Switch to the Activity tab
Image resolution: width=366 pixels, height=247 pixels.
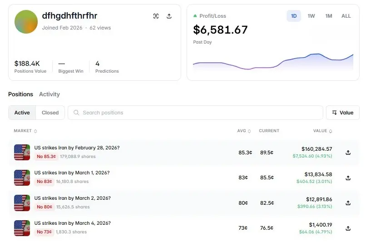click(49, 94)
